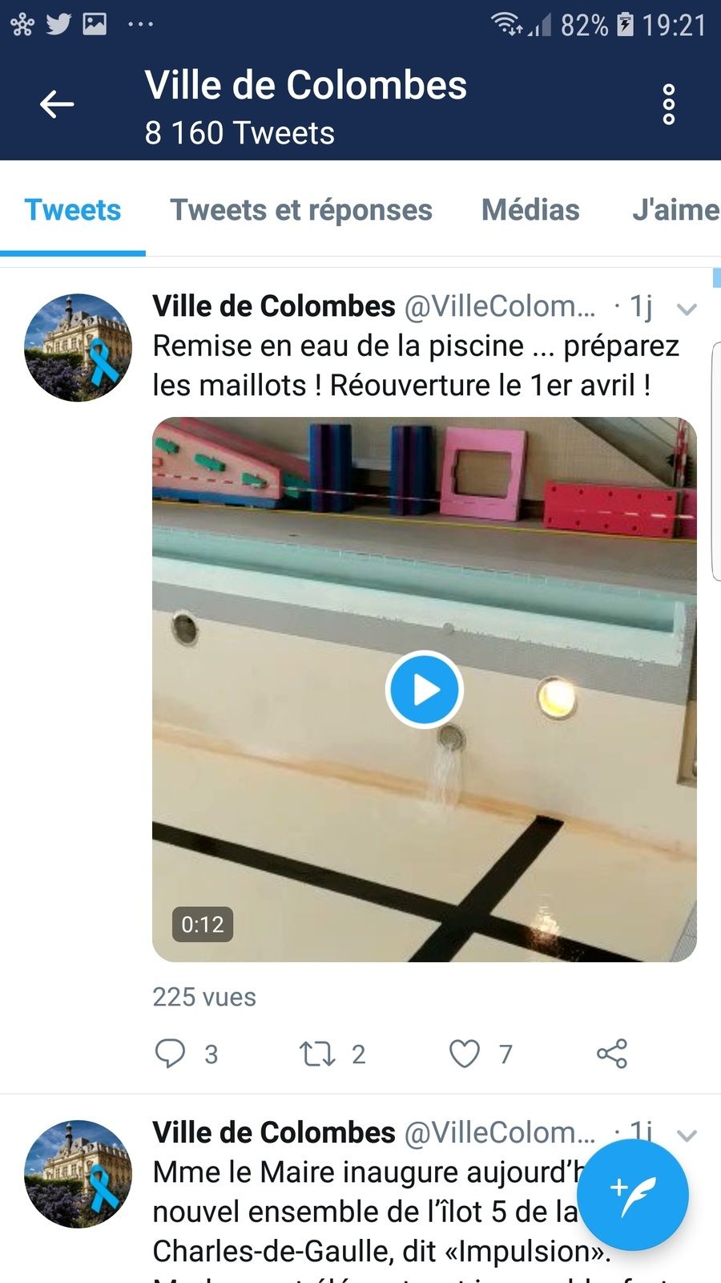Open Ville de Colombes avatar on first tweet

click(78, 347)
